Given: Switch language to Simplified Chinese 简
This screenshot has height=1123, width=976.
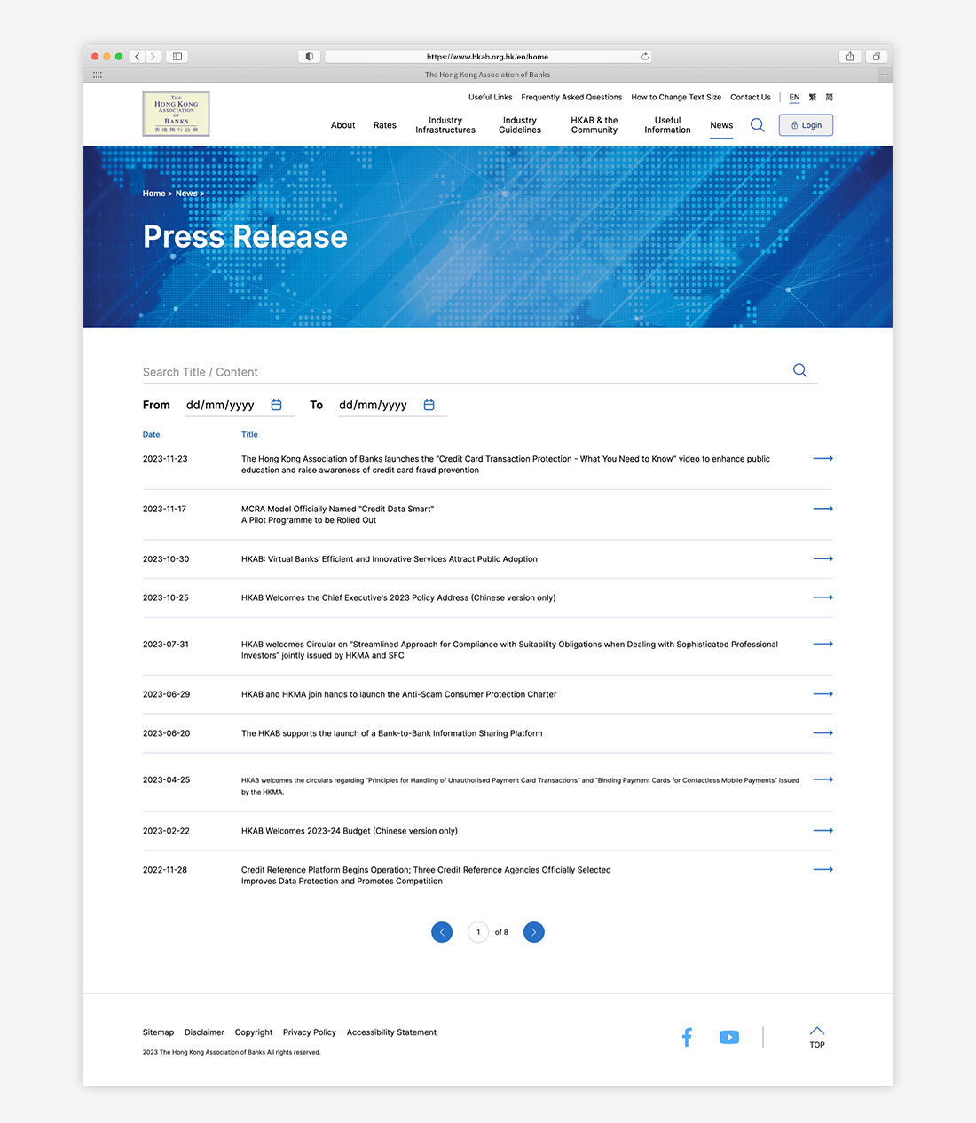Looking at the screenshot, I should click(830, 97).
